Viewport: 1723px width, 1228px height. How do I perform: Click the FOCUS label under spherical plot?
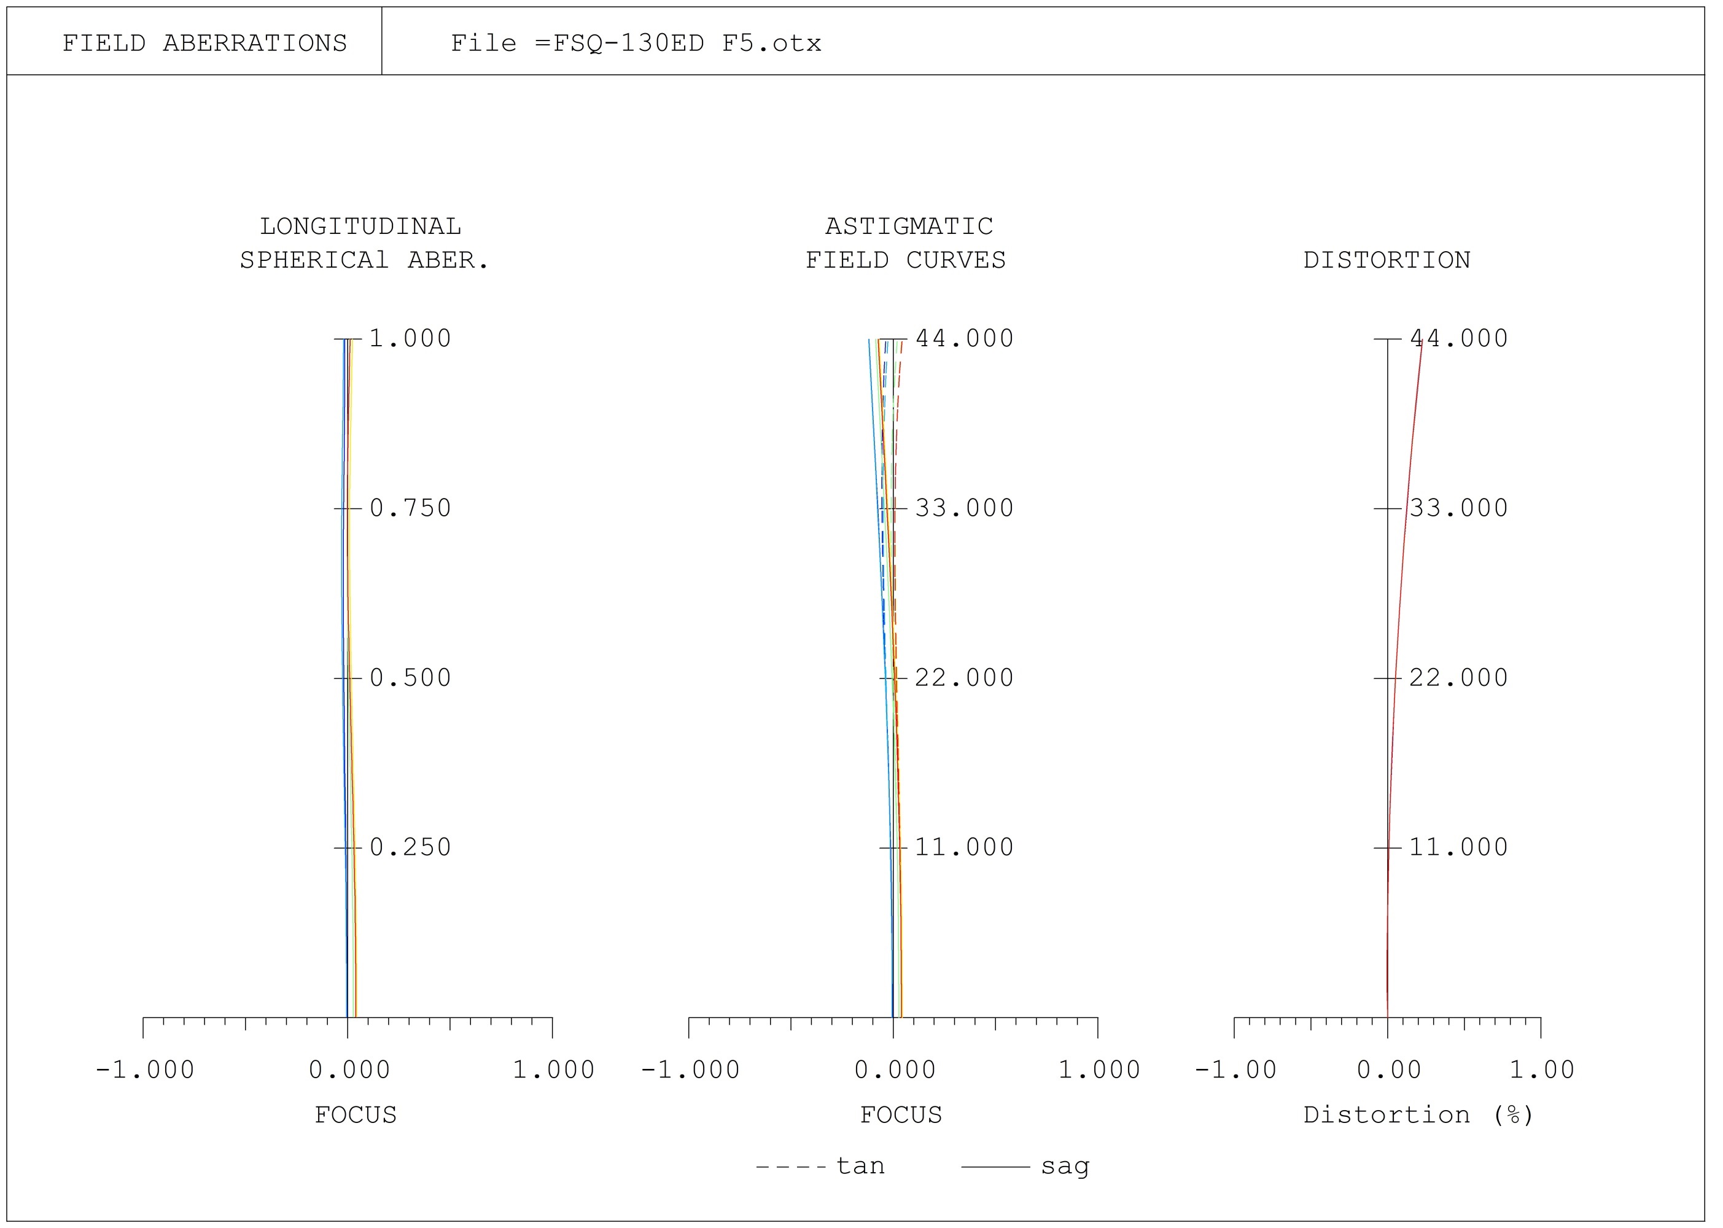click(x=356, y=1114)
